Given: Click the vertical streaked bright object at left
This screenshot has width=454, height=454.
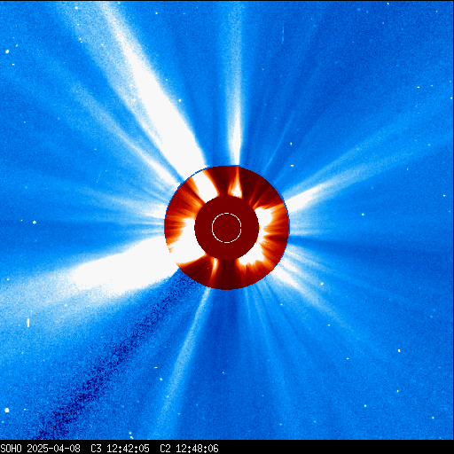Looking at the screenshot, I should pyautogui.click(x=28, y=323).
